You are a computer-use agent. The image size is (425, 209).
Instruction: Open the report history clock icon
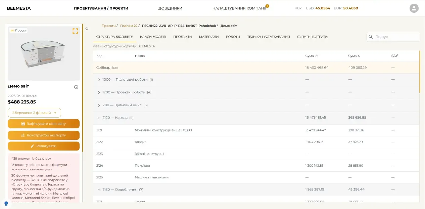76,87
